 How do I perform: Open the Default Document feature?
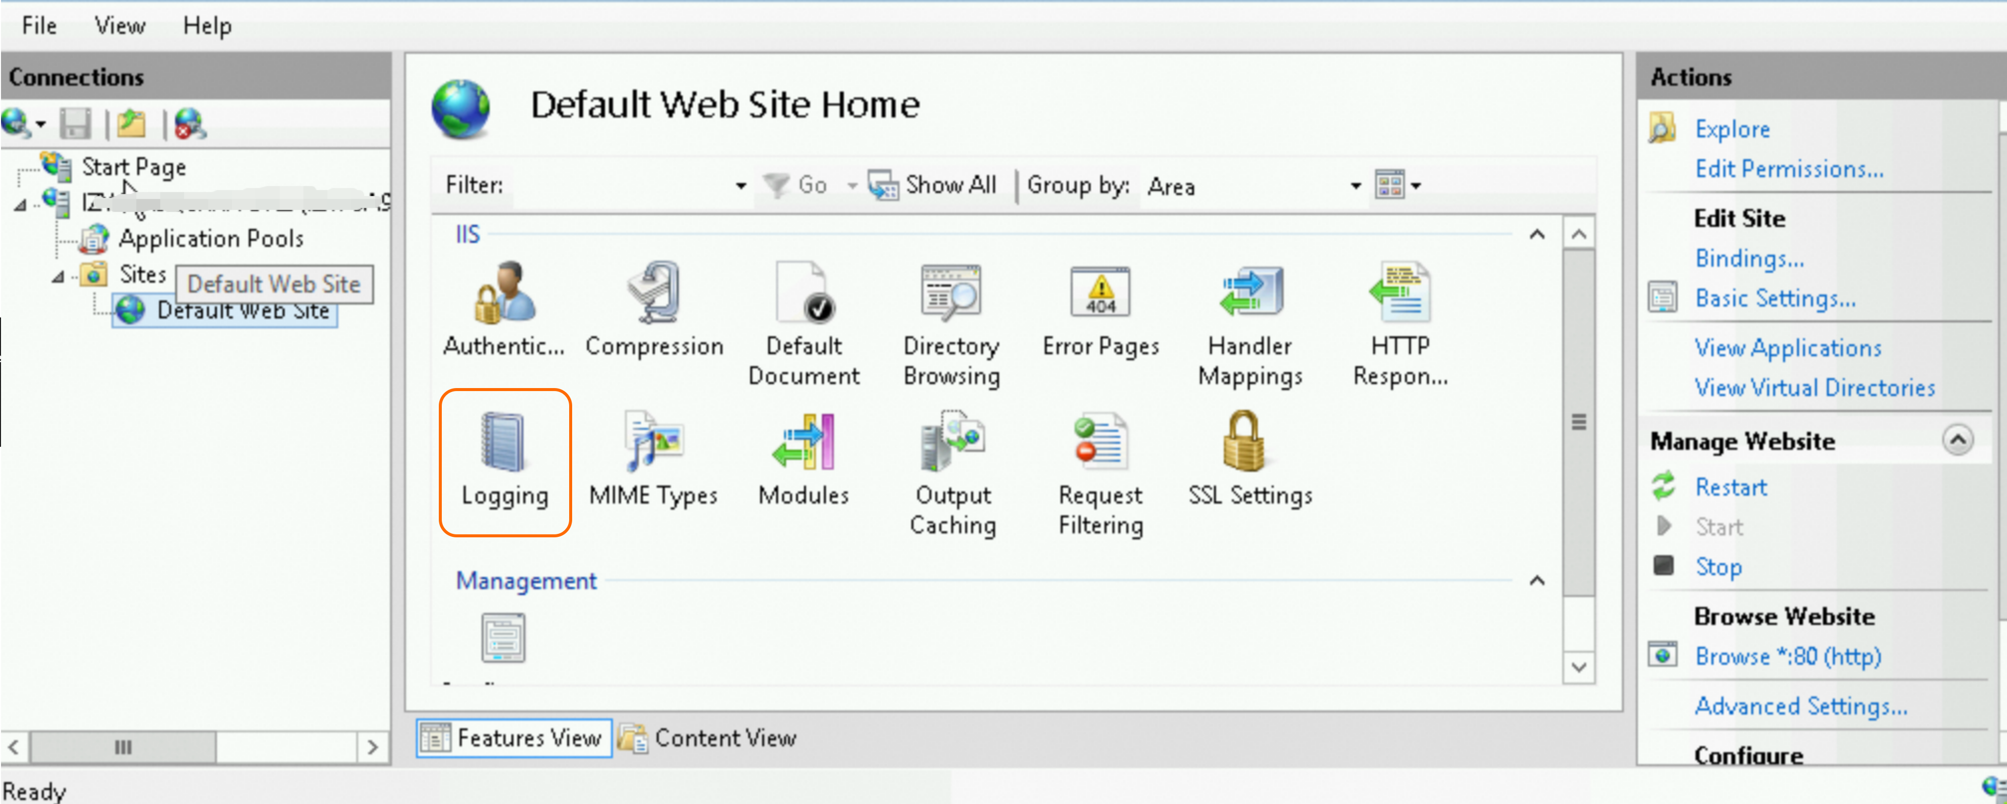[804, 324]
